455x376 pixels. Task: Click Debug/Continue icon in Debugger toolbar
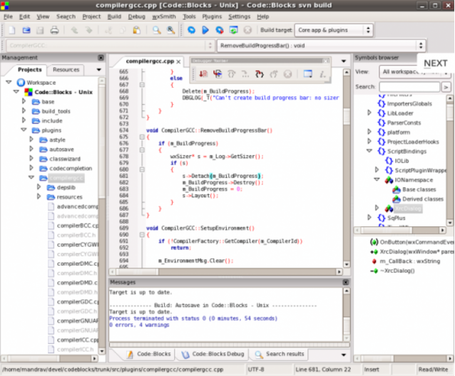203,73
